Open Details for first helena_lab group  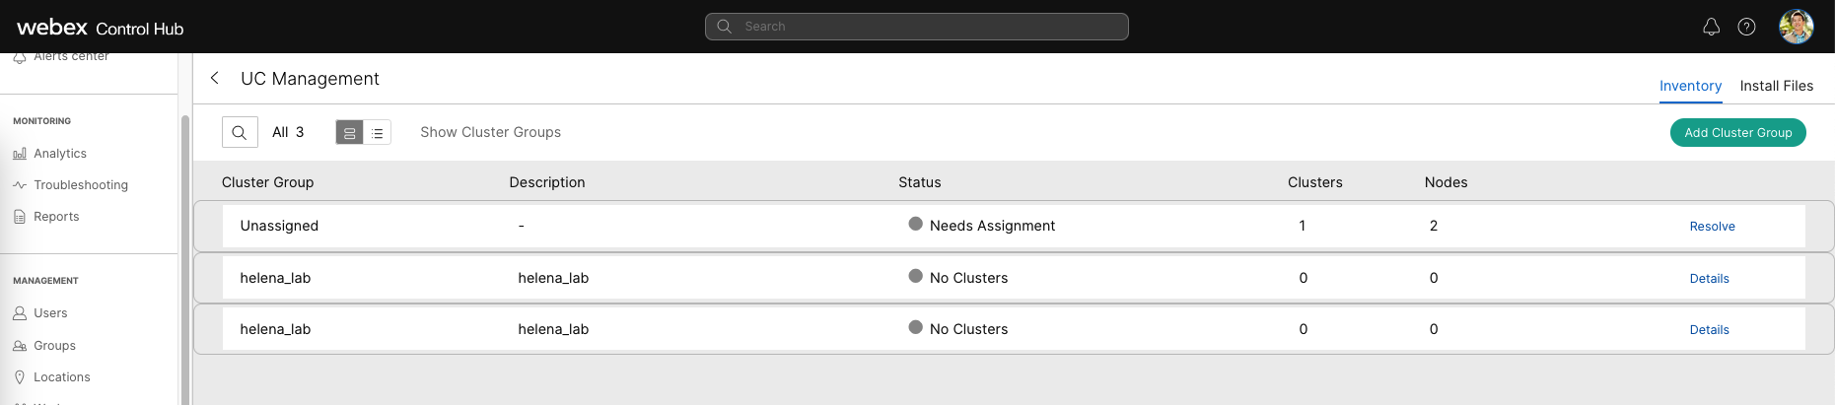tap(1709, 279)
